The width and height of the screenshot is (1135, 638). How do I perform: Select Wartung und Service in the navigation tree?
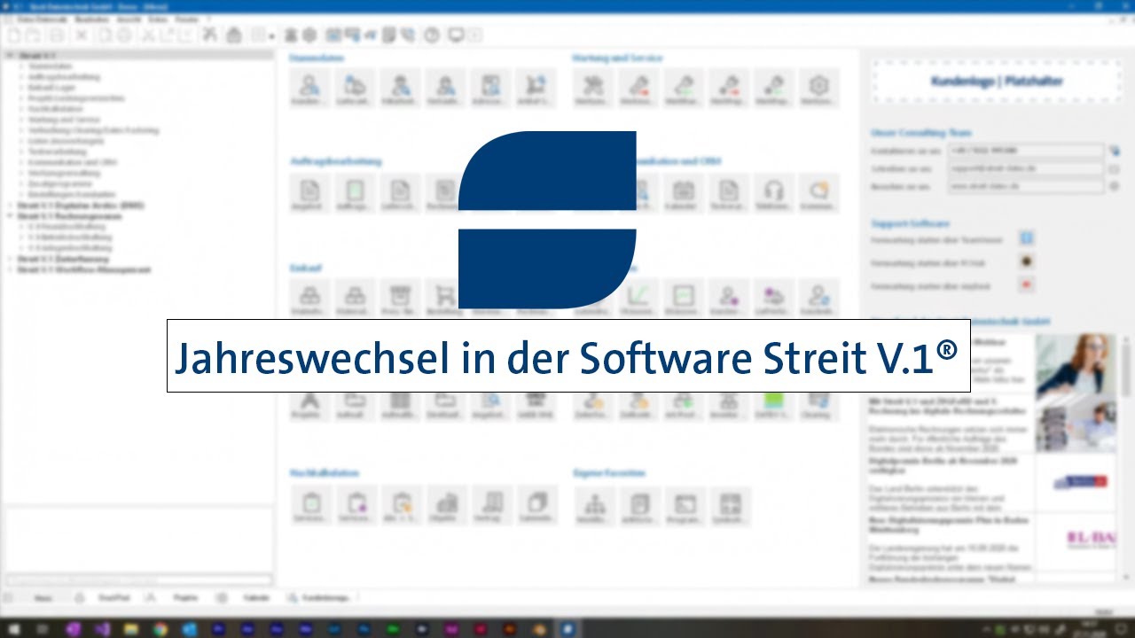(64, 120)
